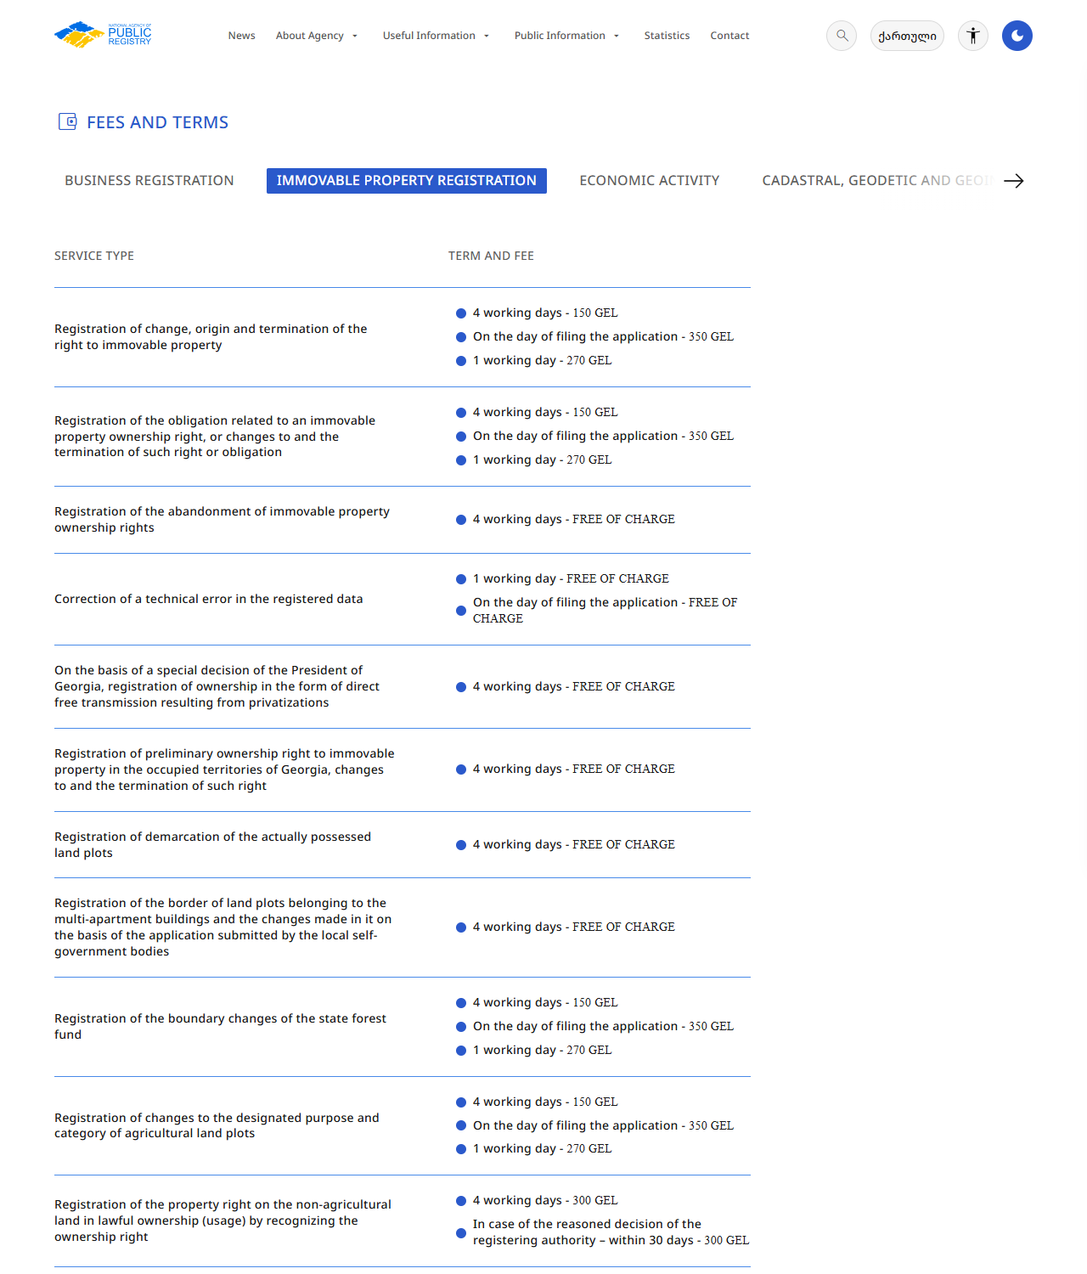This screenshot has height=1274, width=1087.
Task: Switch language to Georgian (ქართული)
Action: pos(907,36)
